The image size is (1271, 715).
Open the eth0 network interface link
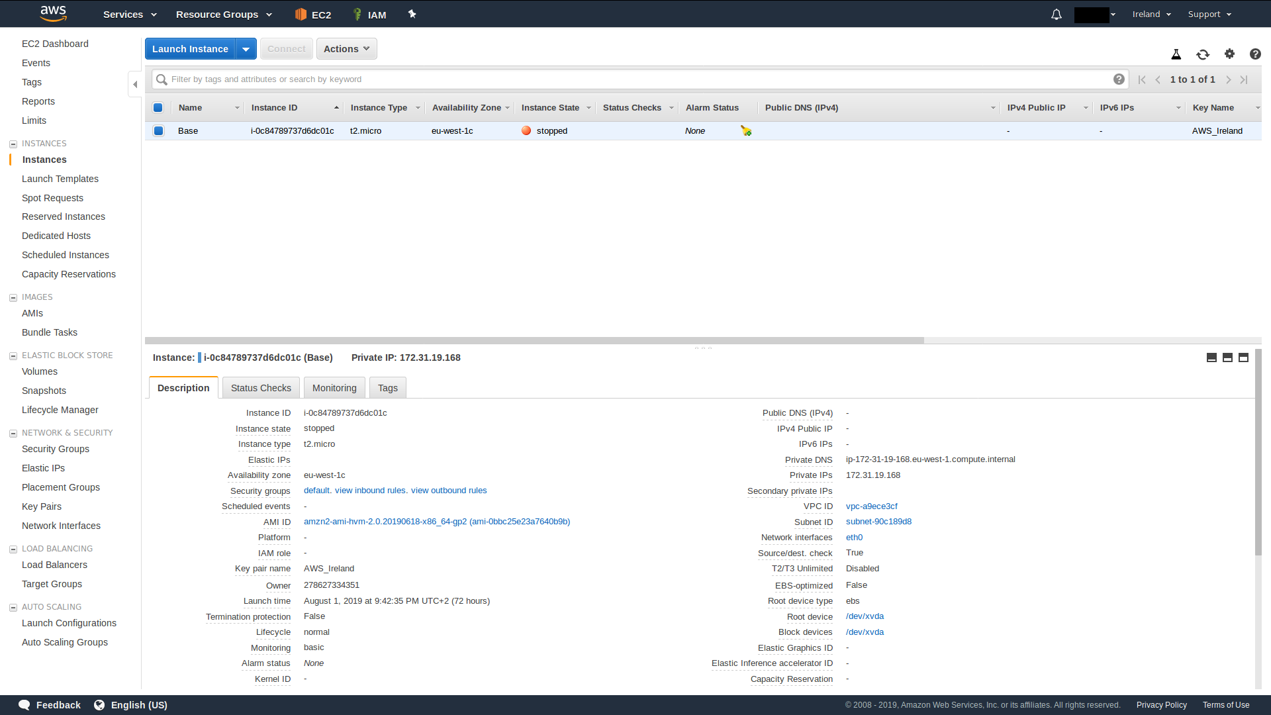pos(854,538)
